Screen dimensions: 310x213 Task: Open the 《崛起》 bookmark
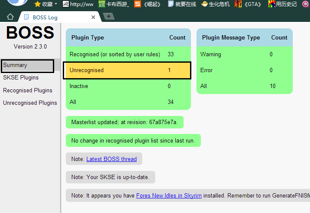point(147,4)
